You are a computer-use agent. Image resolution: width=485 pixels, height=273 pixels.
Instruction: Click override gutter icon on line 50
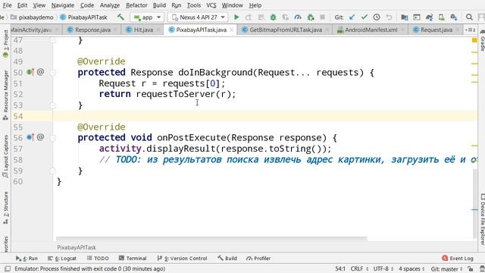[x=30, y=72]
